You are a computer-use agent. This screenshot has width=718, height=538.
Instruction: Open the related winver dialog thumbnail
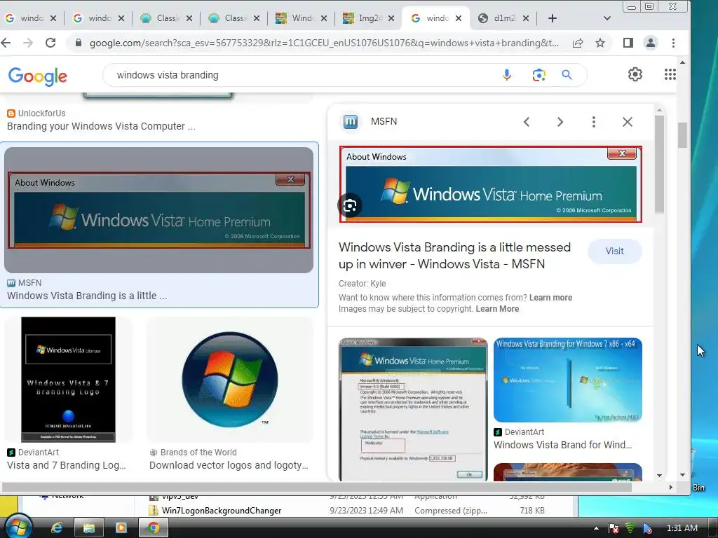tap(413, 409)
